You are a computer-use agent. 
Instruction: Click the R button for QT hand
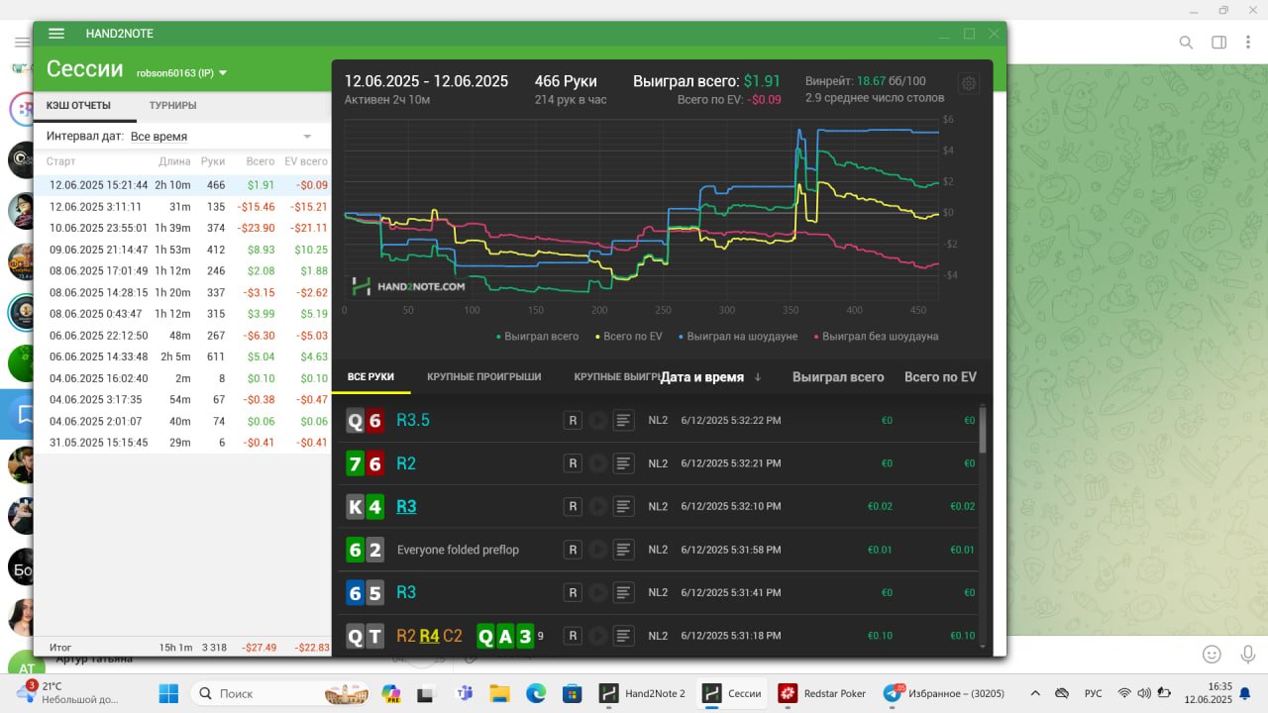point(573,636)
